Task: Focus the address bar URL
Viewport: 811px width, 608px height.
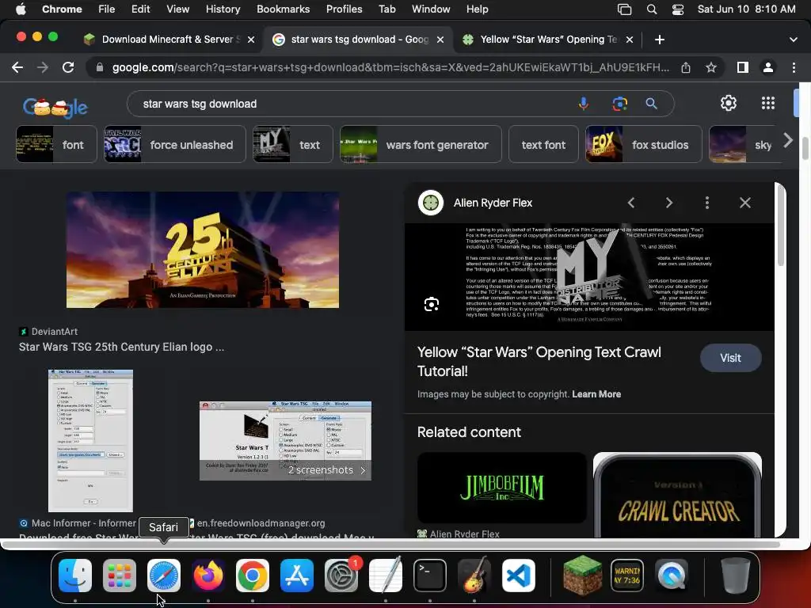Action: click(390, 68)
